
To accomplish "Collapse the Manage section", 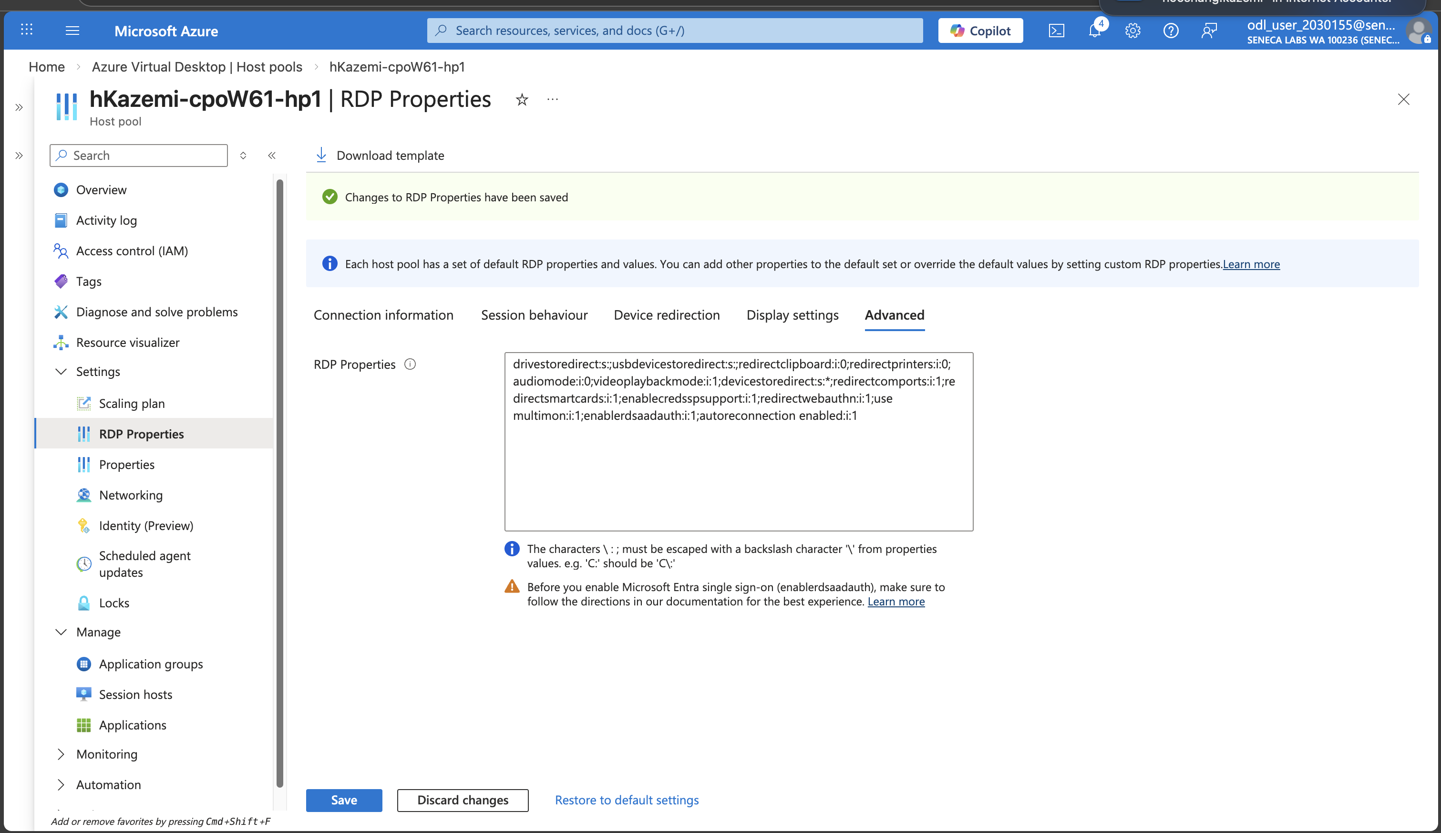I will pos(61,632).
